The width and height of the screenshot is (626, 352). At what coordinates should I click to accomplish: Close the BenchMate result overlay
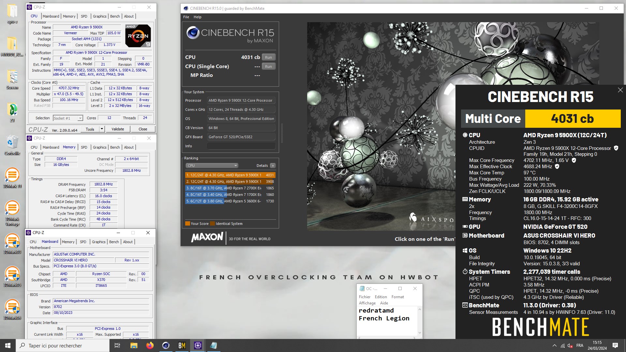click(620, 90)
